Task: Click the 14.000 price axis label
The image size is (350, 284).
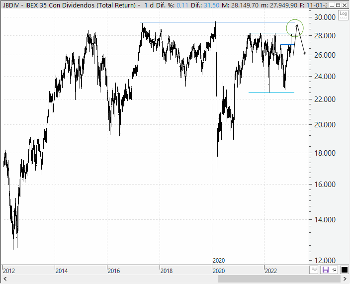Action: [x=325, y=220]
